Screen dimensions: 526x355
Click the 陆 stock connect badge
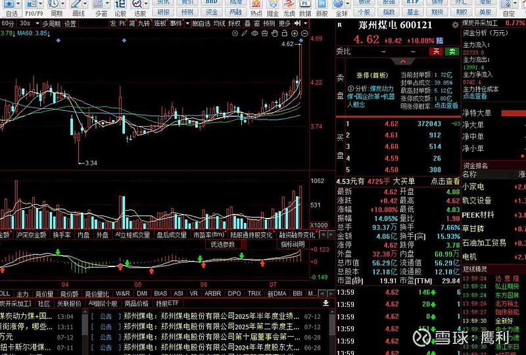click(x=439, y=41)
